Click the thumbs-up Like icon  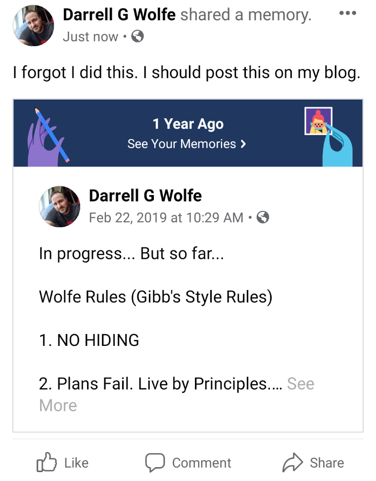coord(46,463)
